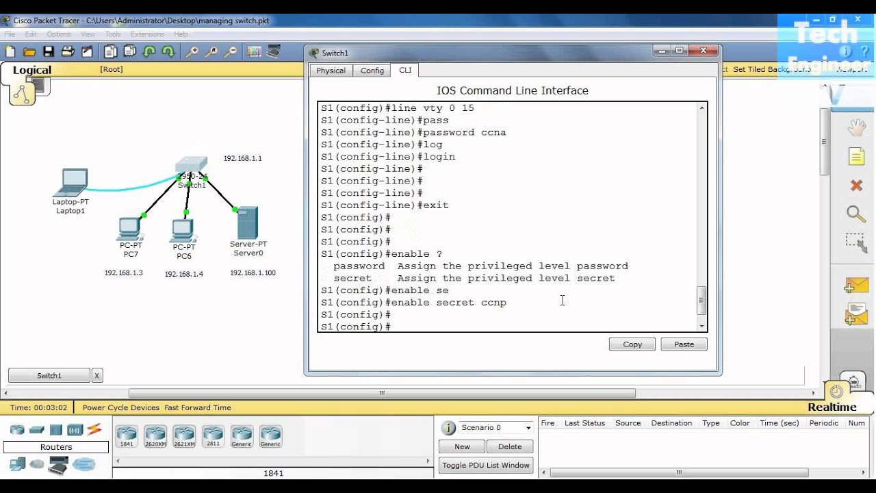876x493 pixels.
Task: Switch to the Physical tab
Action: [x=331, y=71]
